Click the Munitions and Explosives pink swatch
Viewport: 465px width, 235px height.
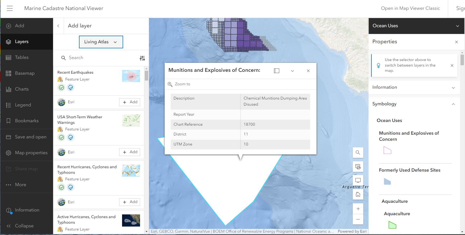point(387,151)
